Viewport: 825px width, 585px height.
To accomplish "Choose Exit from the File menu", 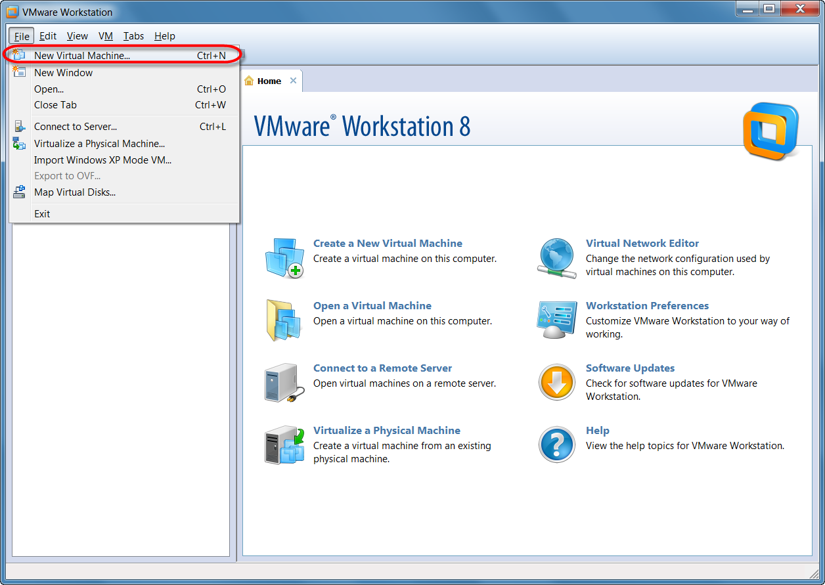I will (x=124, y=214).
